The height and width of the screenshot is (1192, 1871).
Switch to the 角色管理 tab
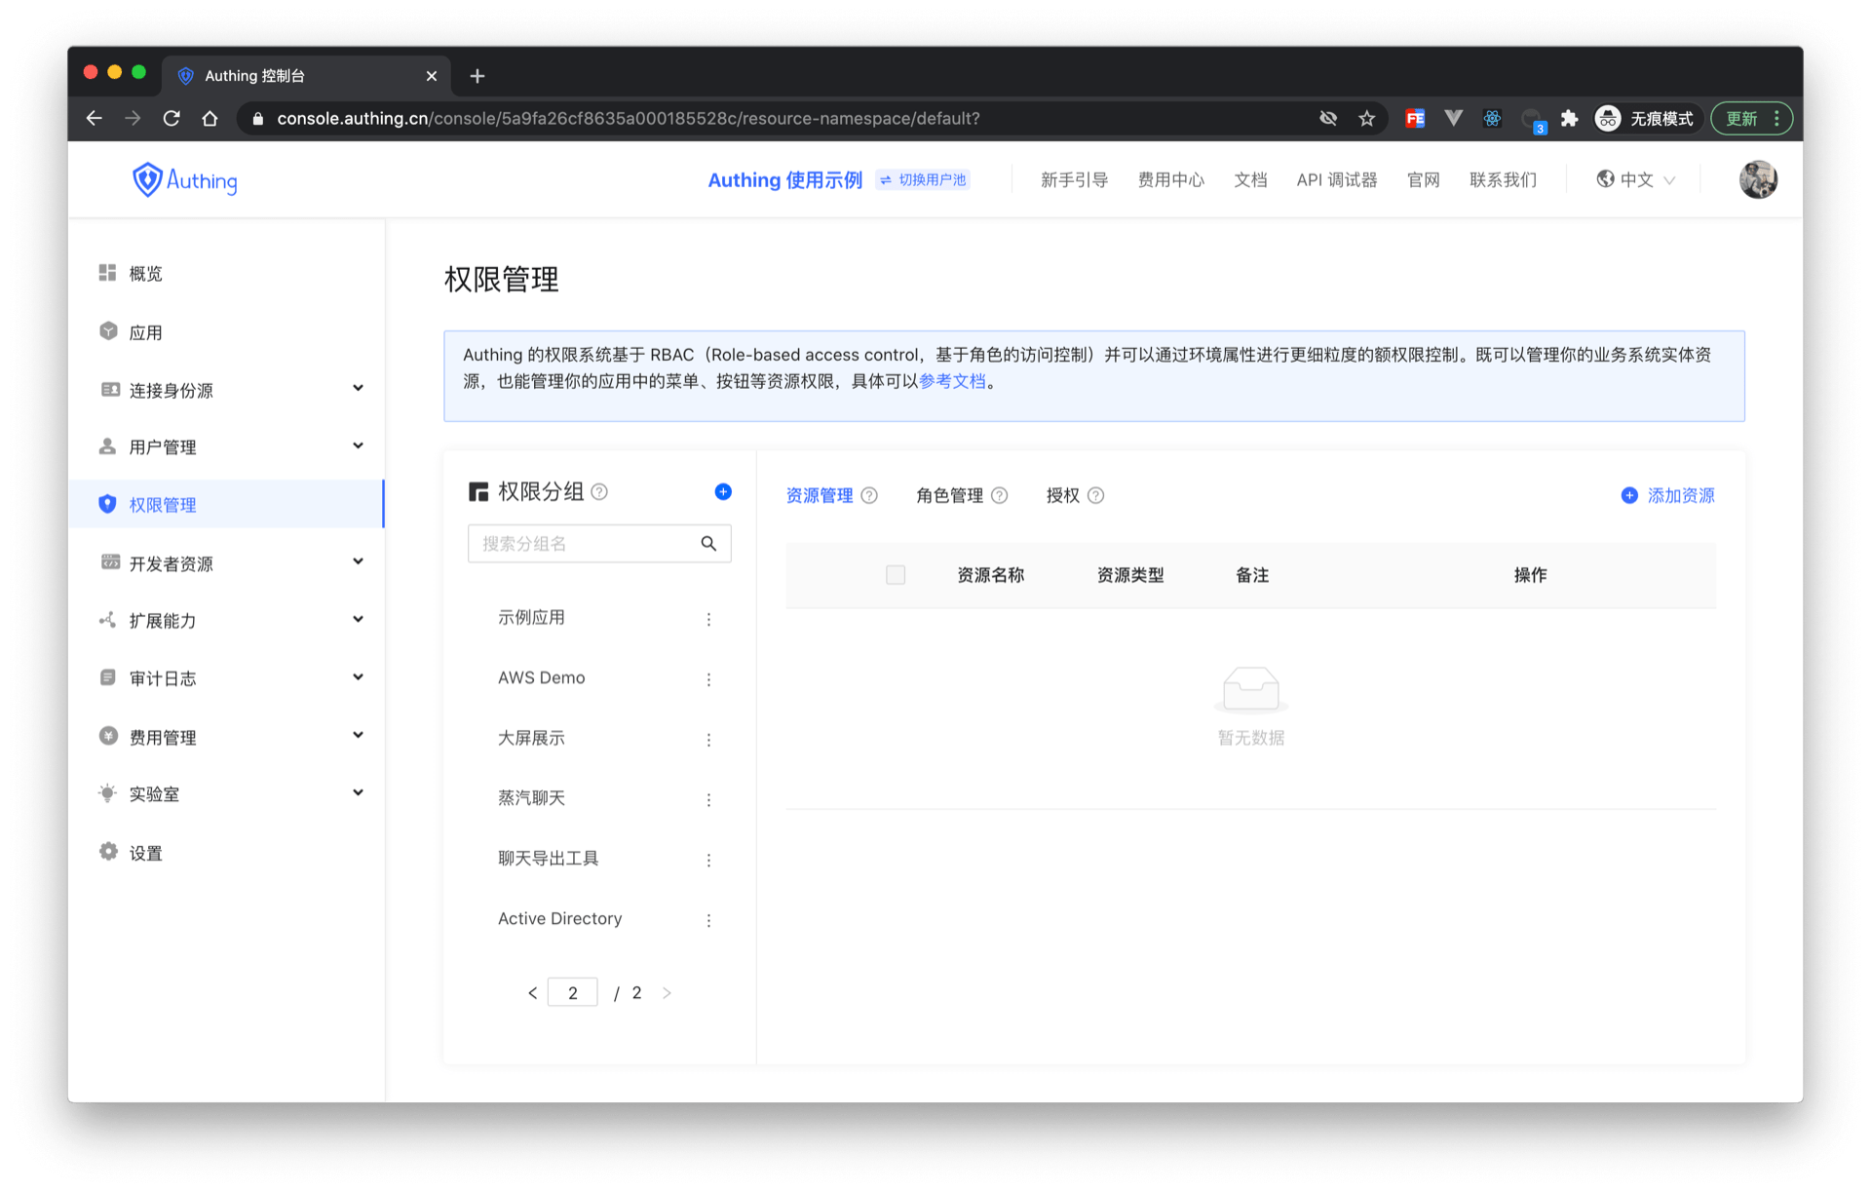pyautogui.click(x=949, y=496)
